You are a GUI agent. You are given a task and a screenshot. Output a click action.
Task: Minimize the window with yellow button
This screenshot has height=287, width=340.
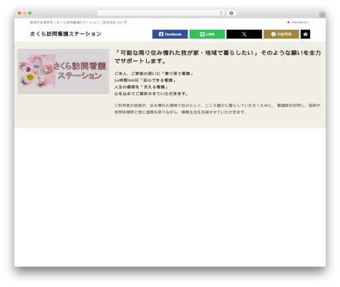coord(24,14)
